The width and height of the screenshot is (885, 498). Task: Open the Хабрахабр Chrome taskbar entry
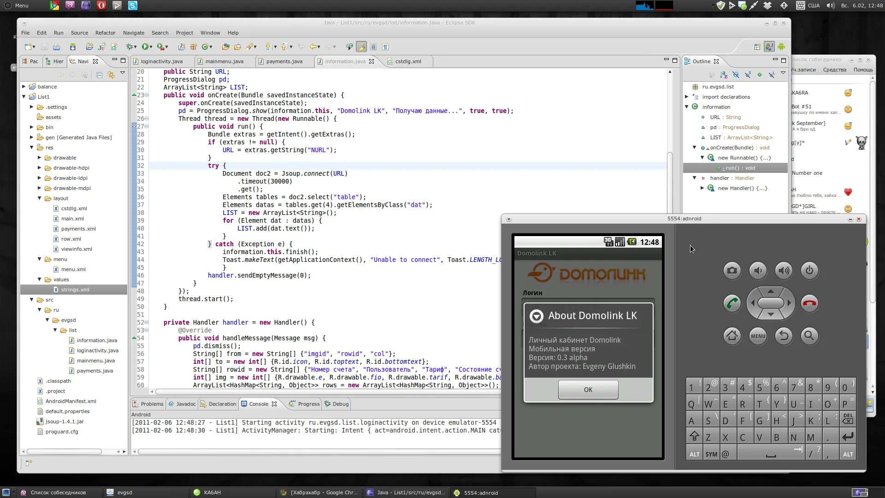tap(319, 492)
